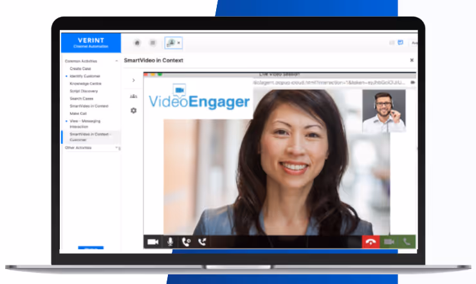Hang up with the red button
The height and width of the screenshot is (284, 476).
click(x=371, y=242)
